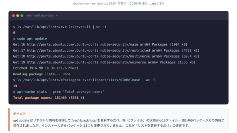This screenshot has height=133, width=237.
Task: Click the green maximize dot in terminal header
Action: 22,16
